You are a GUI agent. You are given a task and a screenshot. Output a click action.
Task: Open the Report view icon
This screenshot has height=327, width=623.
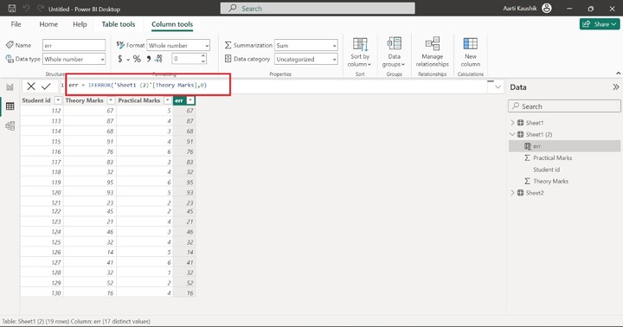pyautogui.click(x=10, y=87)
